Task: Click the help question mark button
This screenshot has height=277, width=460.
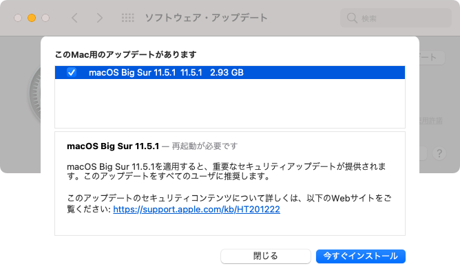Action: click(439, 153)
